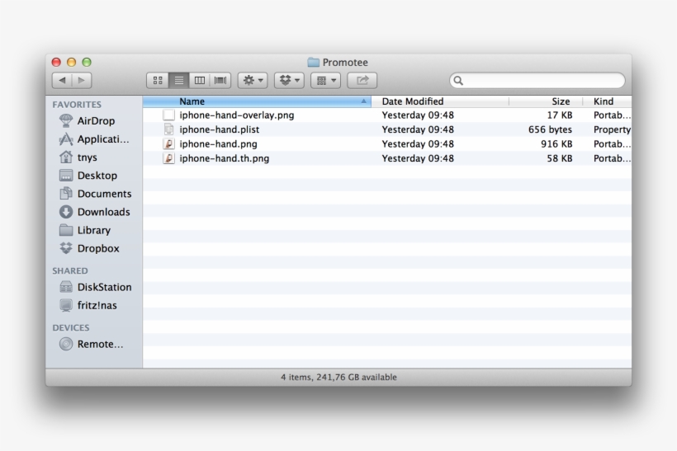Click the iphone-hand-overlay.png file icon
Viewport: 677px width, 451px height.
(168, 115)
